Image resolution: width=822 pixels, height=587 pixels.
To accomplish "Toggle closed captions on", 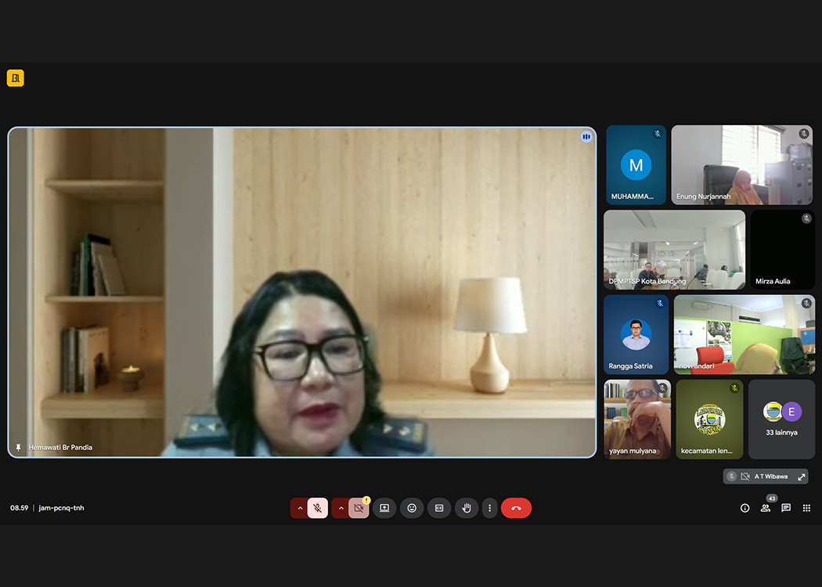I will [x=439, y=508].
